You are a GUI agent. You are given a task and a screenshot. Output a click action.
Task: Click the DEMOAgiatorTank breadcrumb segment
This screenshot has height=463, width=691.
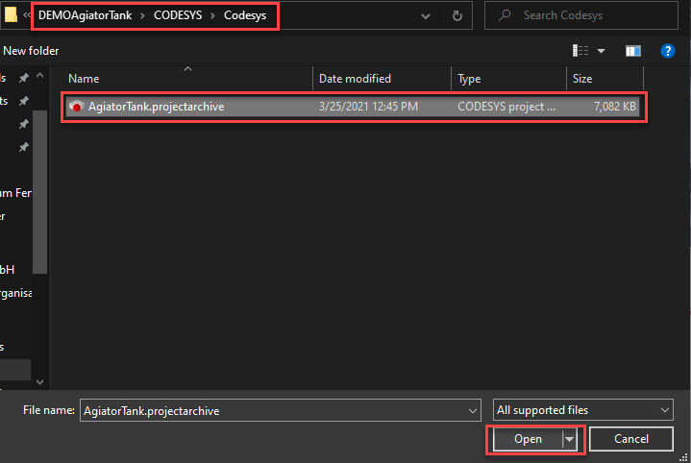point(85,15)
